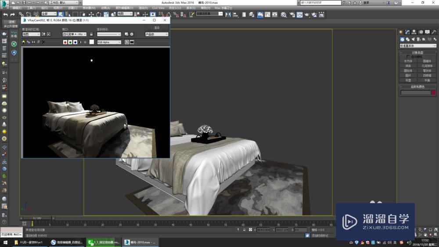Enable the red channel toggle
The height and width of the screenshot is (247, 439).
pos(65,42)
